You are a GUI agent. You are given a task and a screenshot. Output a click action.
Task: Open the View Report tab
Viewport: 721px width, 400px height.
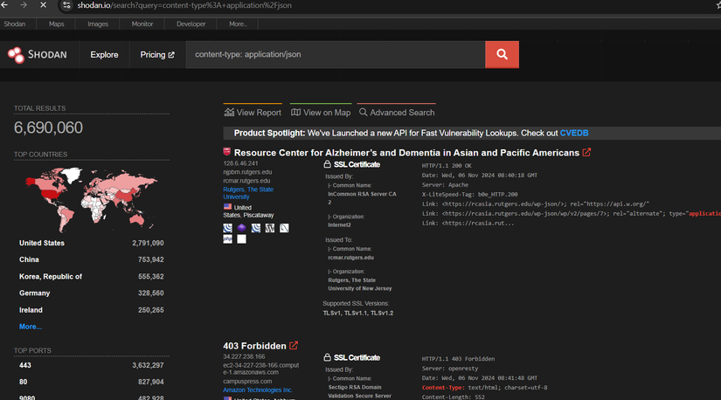click(253, 112)
